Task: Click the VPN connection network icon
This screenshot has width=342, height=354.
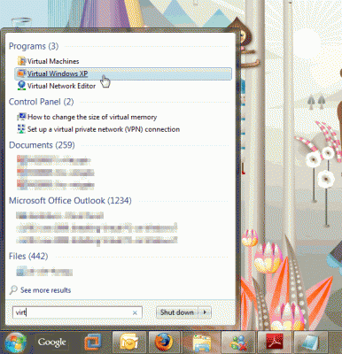Action: [x=21, y=129]
